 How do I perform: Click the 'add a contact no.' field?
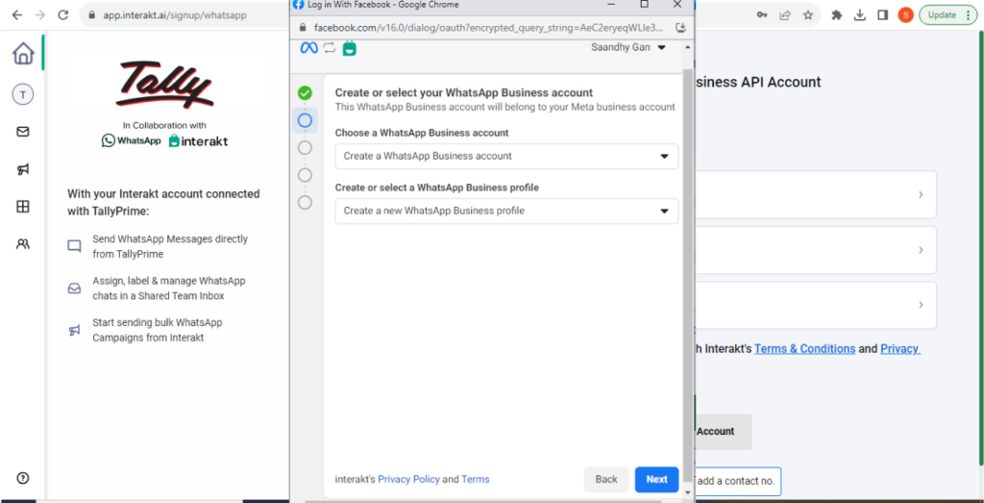[737, 482]
